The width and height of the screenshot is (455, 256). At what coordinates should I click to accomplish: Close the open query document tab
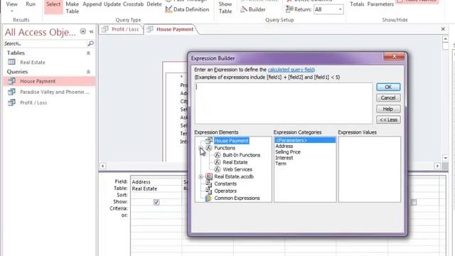[443, 29]
